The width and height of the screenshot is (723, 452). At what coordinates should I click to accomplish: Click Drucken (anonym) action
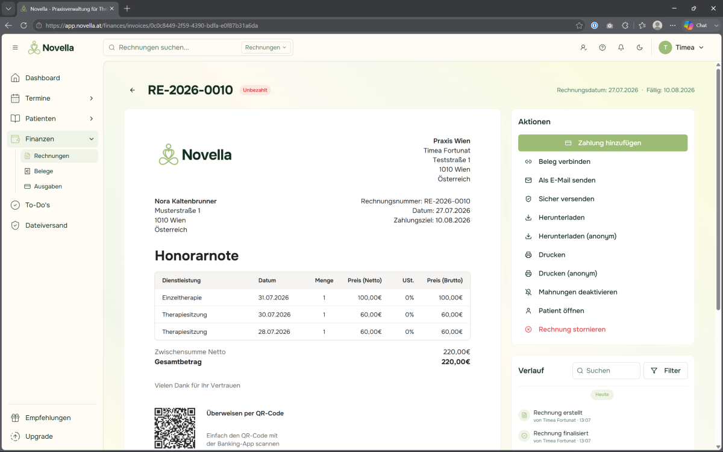click(602, 274)
